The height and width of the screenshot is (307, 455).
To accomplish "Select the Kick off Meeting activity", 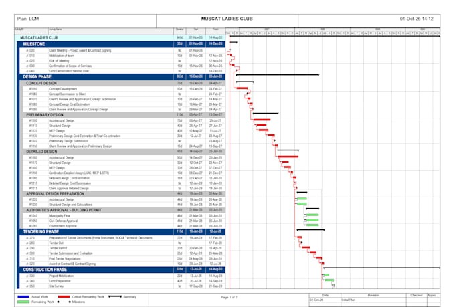I will [x=122, y=61].
